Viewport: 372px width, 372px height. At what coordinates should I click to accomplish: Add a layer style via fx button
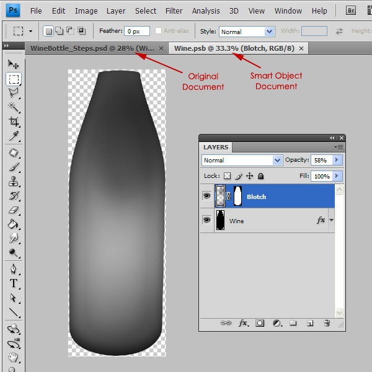pos(244,323)
